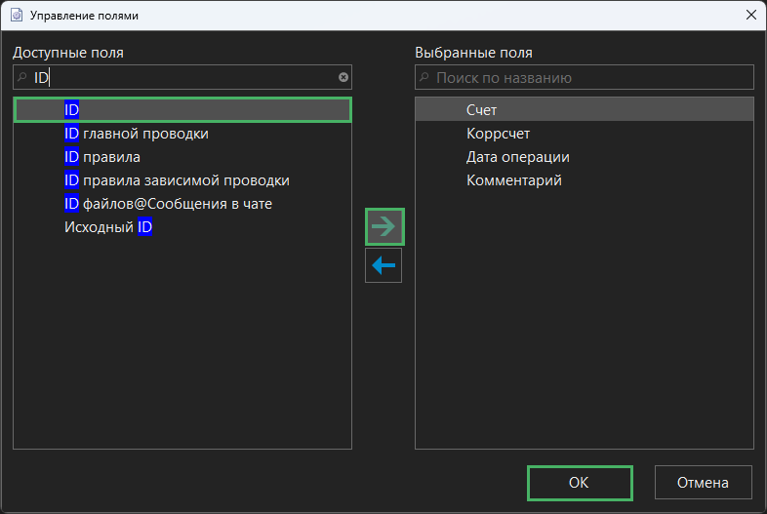The width and height of the screenshot is (767, 514).
Task: Select Комментарий in selected fields
Action: point(513,180)
